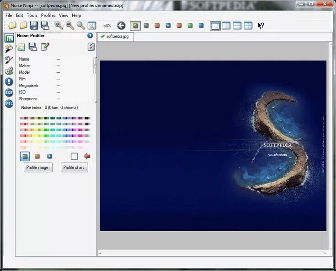This screenshot has width=336, height=271.
Task: Open the Tools menu
Action: click(x=32, y=16)
